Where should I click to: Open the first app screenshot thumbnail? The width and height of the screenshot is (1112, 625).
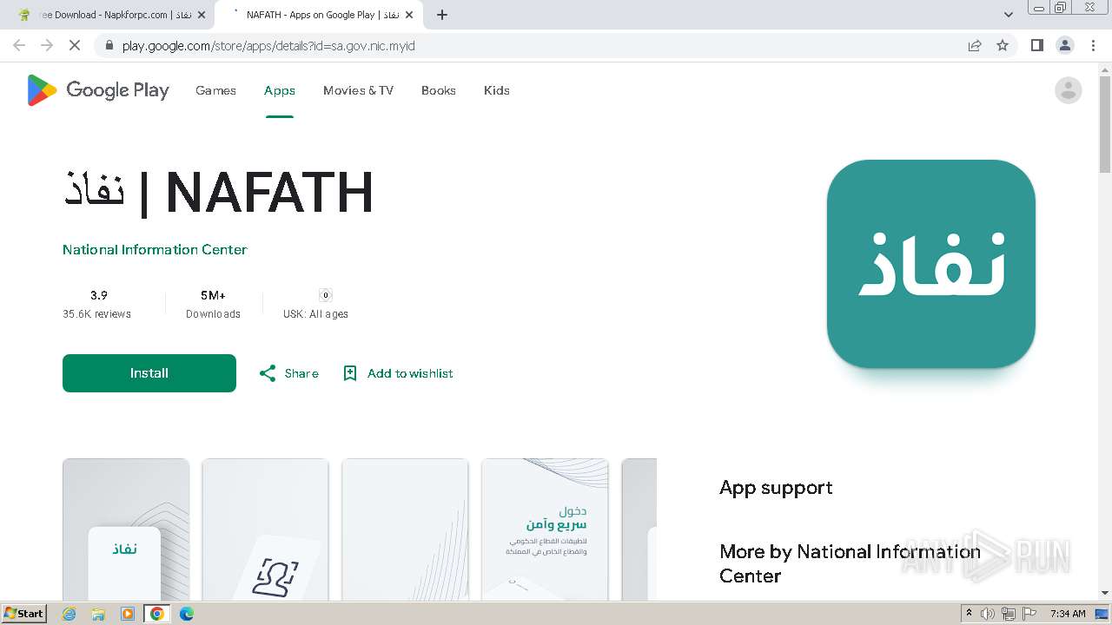[126, 530]
